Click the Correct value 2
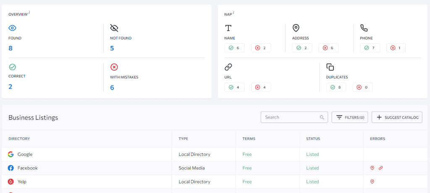Image resolution: width=430 pixels, height=193 pixels. (10, 87)
